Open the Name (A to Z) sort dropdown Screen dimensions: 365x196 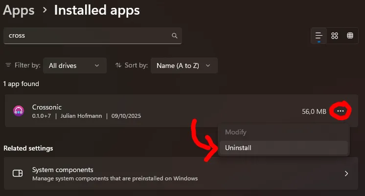pyautogui.click(x=184, y=65)
